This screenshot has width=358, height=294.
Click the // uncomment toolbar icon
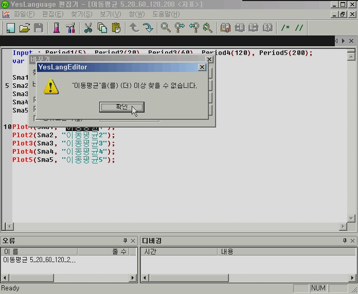click(x=299, y=28)
